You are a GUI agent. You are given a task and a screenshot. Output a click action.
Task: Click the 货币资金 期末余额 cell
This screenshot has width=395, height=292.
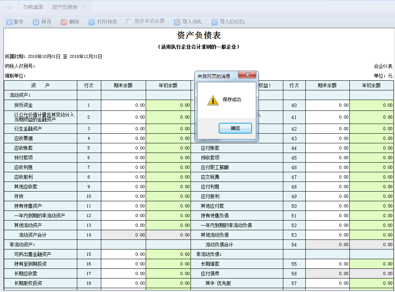click(123, 105)
